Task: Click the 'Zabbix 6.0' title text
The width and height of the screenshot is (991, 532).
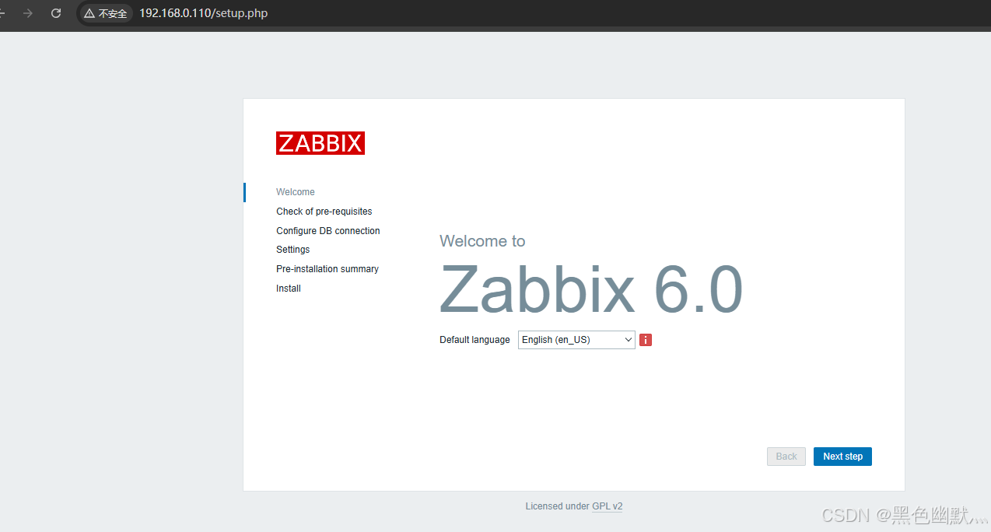Action: point(591,289)
